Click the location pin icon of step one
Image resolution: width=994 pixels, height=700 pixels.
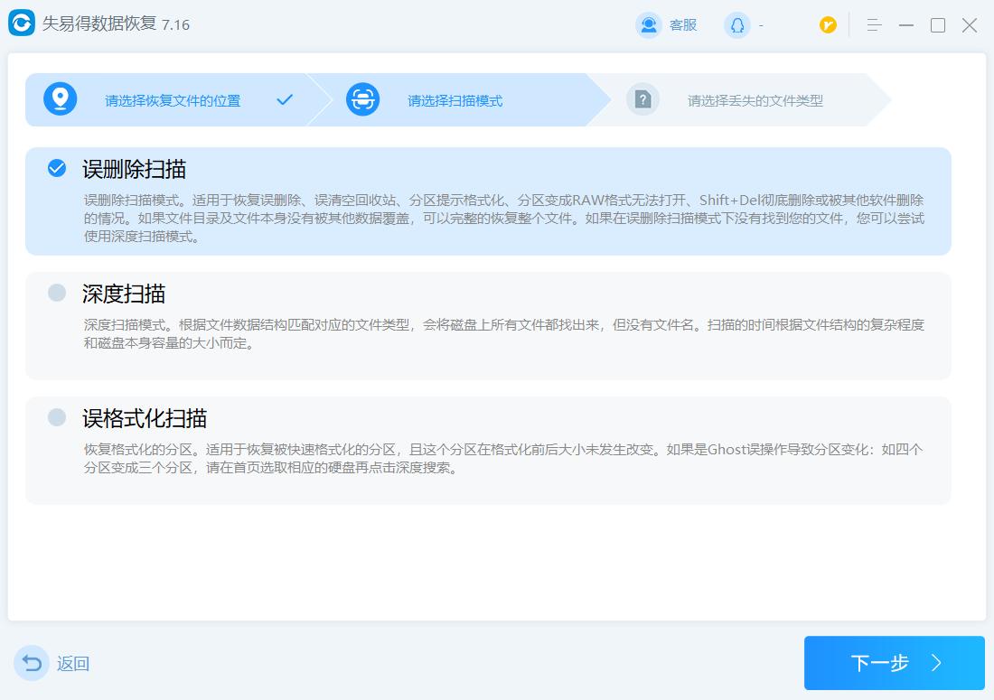(x=60, y=99)
